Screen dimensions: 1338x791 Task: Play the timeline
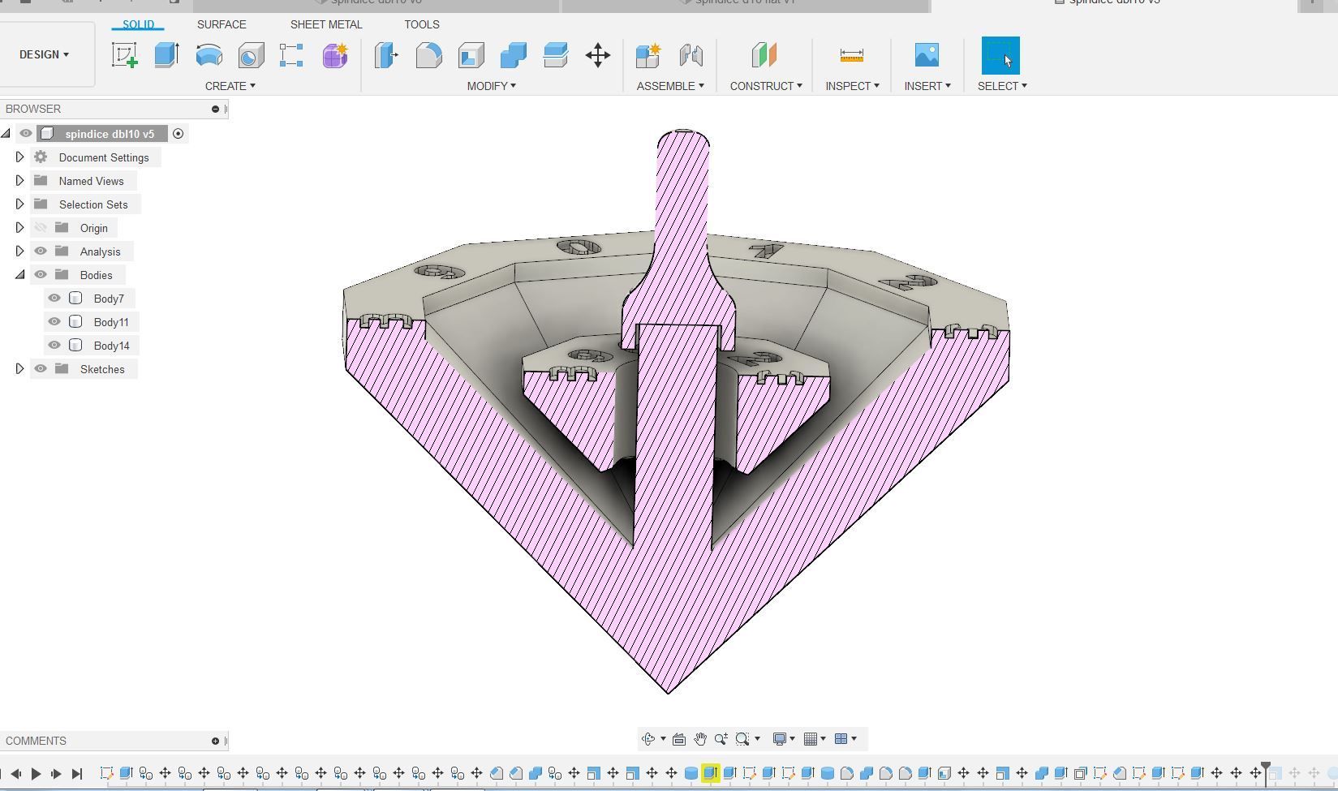click(x=36, y=774)
